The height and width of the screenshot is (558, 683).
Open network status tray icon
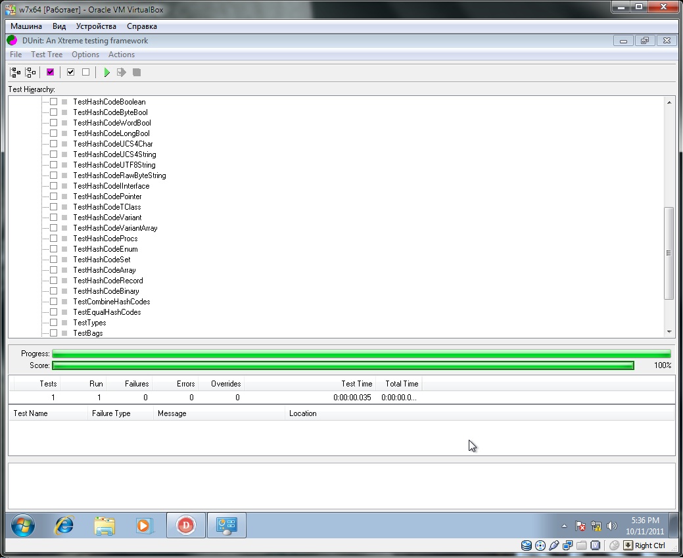tap(596, 526)
